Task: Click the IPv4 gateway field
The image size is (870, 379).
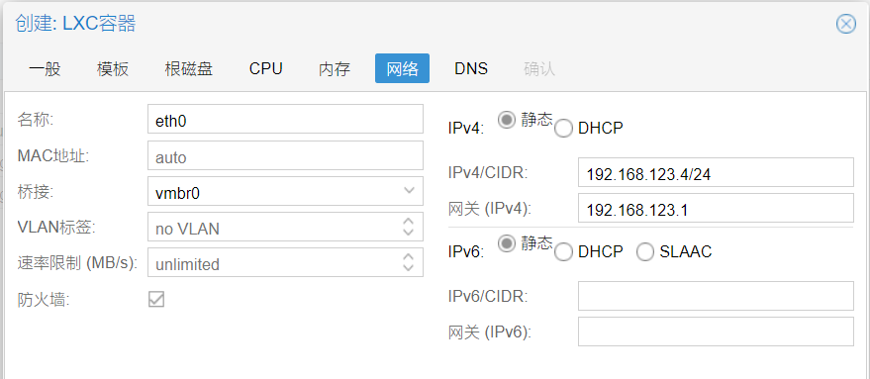Action: (x=716, y=208)
